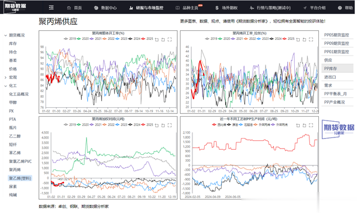Toggle 2019 series in 聚丙烯加权利润 legend

70,125
